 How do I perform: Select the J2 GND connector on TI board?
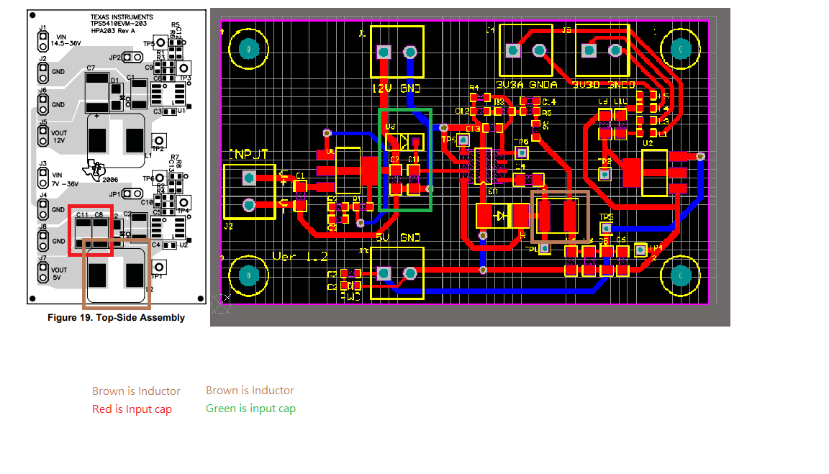(x=43, y=73)
